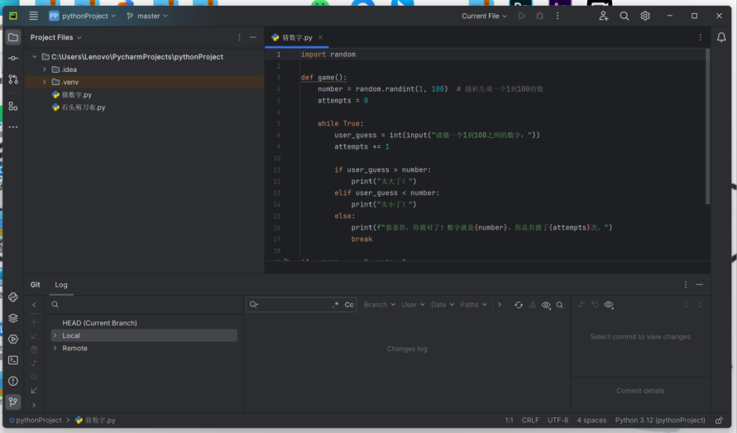Open the Commit tool window
Viewport: 737px width, 433px height.
pyautogui.click(x=13, y=59)
